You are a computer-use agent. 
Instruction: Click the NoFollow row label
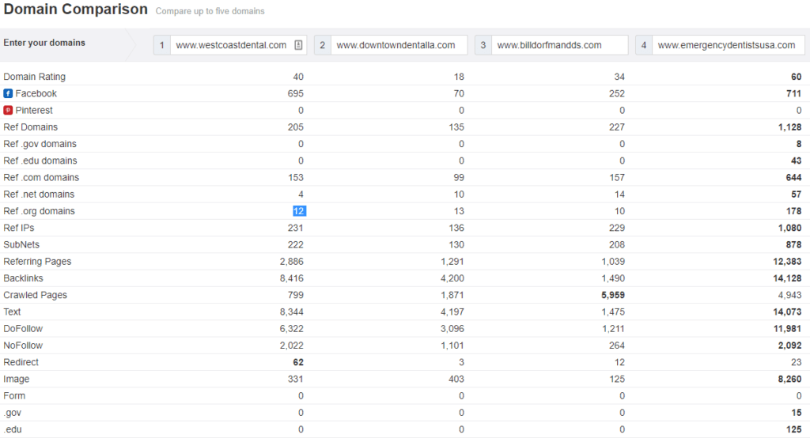23,346
